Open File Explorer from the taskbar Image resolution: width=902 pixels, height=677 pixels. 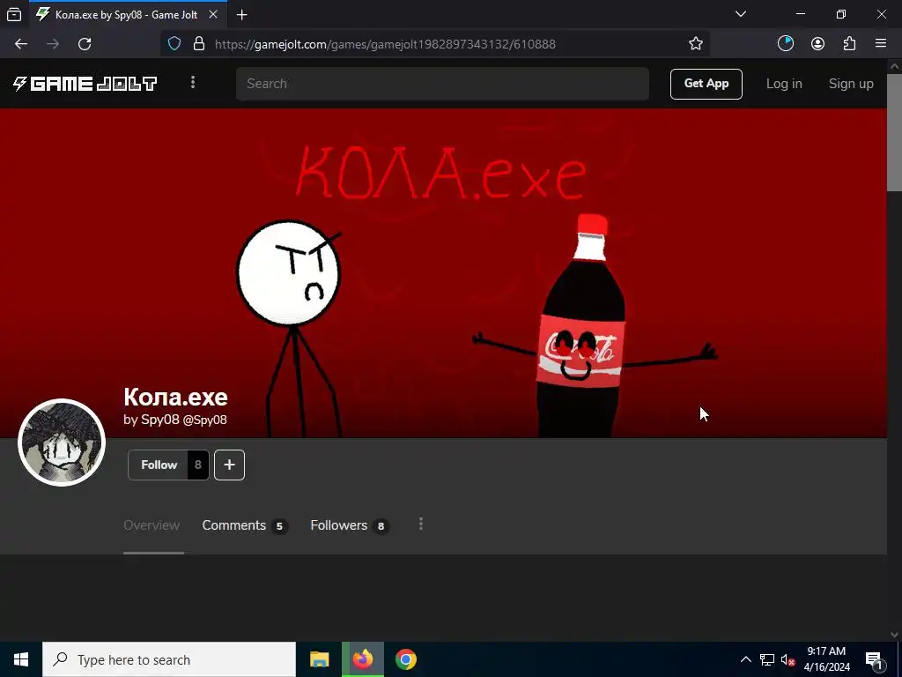coord(319,659)
